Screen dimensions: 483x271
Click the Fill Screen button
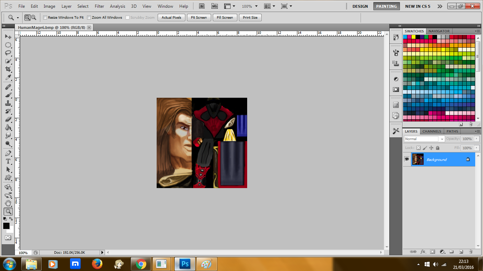(225, 17)
